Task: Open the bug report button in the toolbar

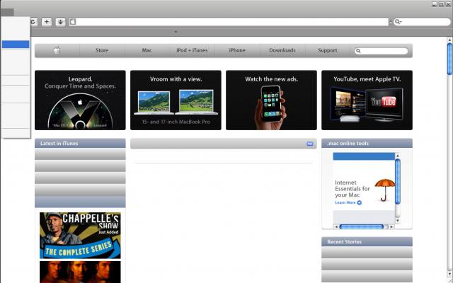Action: coord(60,22)
